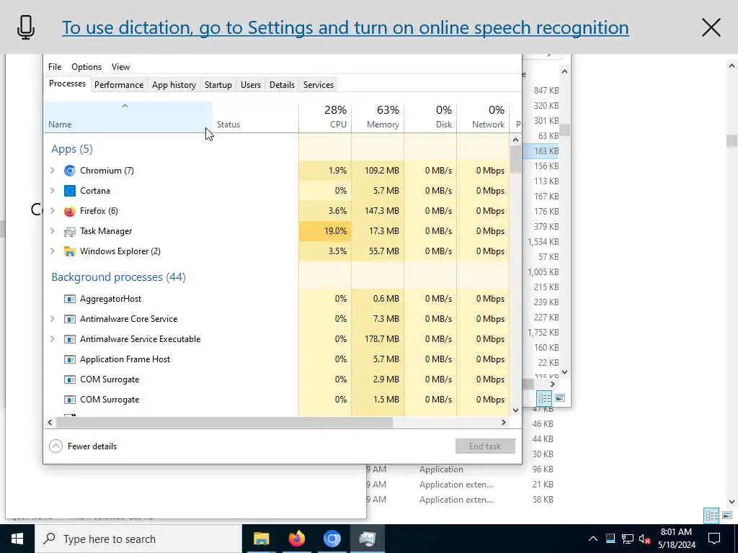Click the Firefox icon in process list
Screen dimensions: 738x553
[70, 211]
